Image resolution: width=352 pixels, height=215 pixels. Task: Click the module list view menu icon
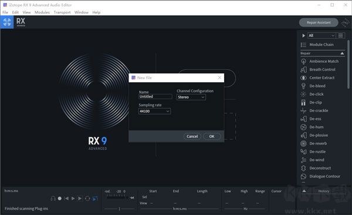(x=340, y=35)
